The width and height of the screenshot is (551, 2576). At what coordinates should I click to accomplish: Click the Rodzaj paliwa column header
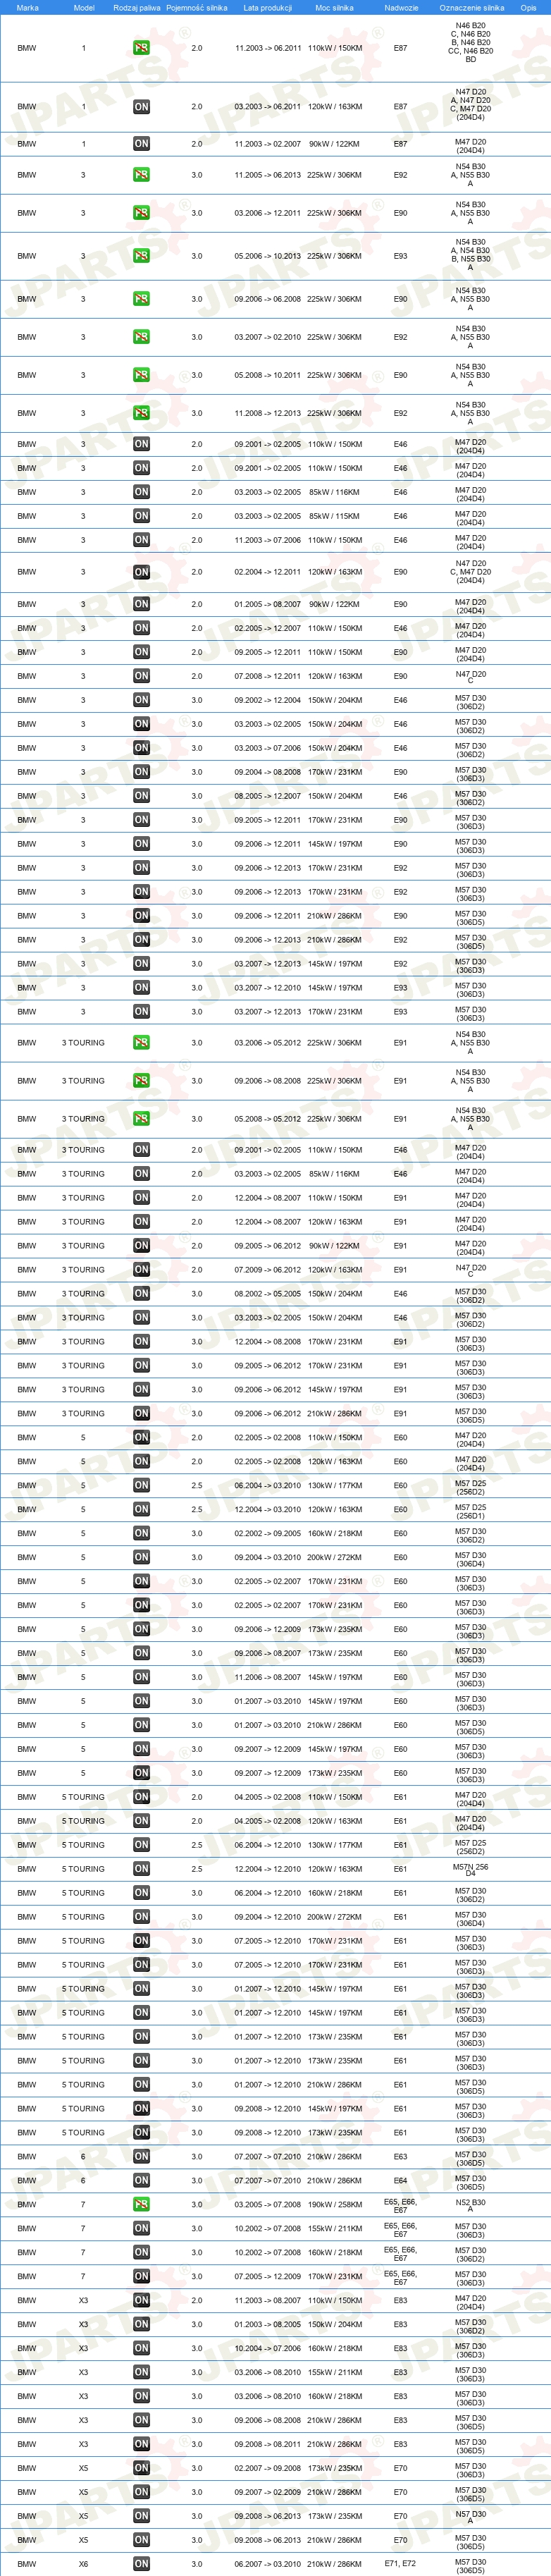(x=136, y=7)
